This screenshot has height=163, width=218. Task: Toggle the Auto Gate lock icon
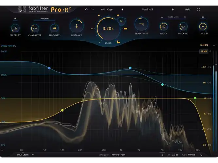click(x=185, y=17)
